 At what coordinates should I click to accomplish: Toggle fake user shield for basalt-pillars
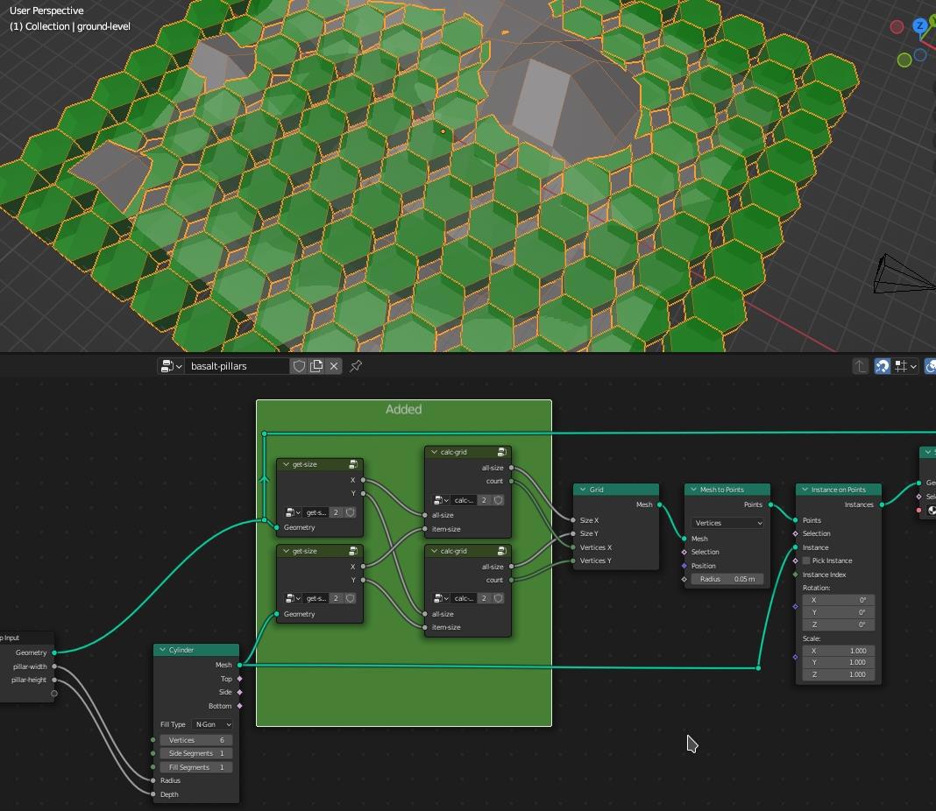pyautogui.click(x=299, y=366)
